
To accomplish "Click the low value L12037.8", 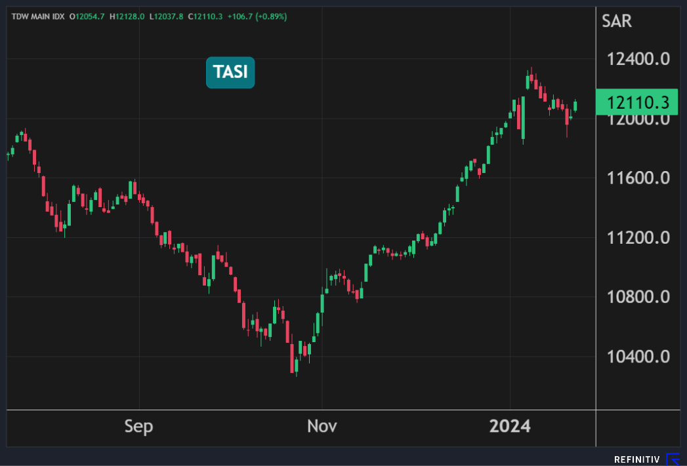I will click(x=167, y=16).
